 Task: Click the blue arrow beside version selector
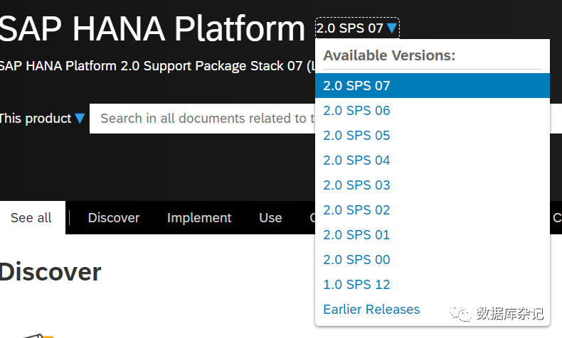pos(392,29)
